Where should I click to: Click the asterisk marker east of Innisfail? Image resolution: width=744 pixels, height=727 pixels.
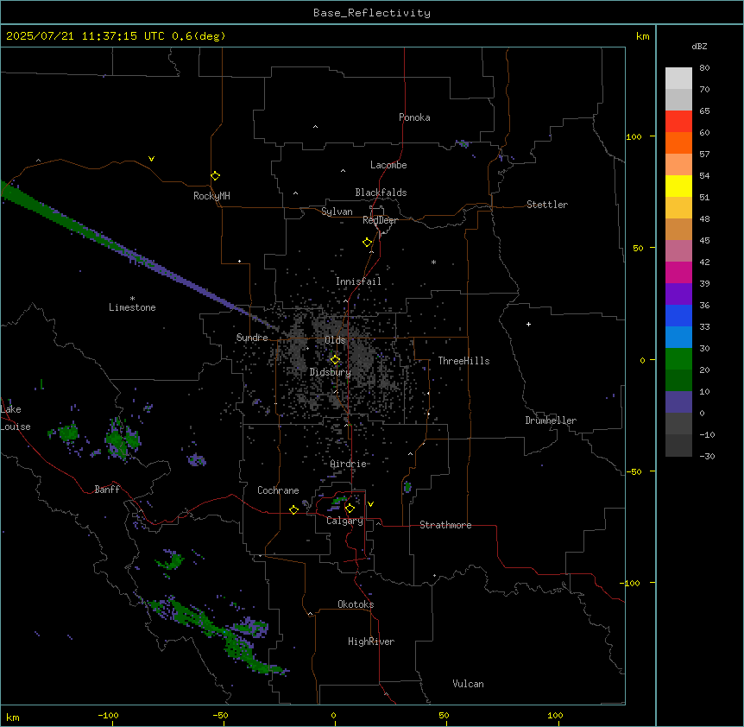433,262
